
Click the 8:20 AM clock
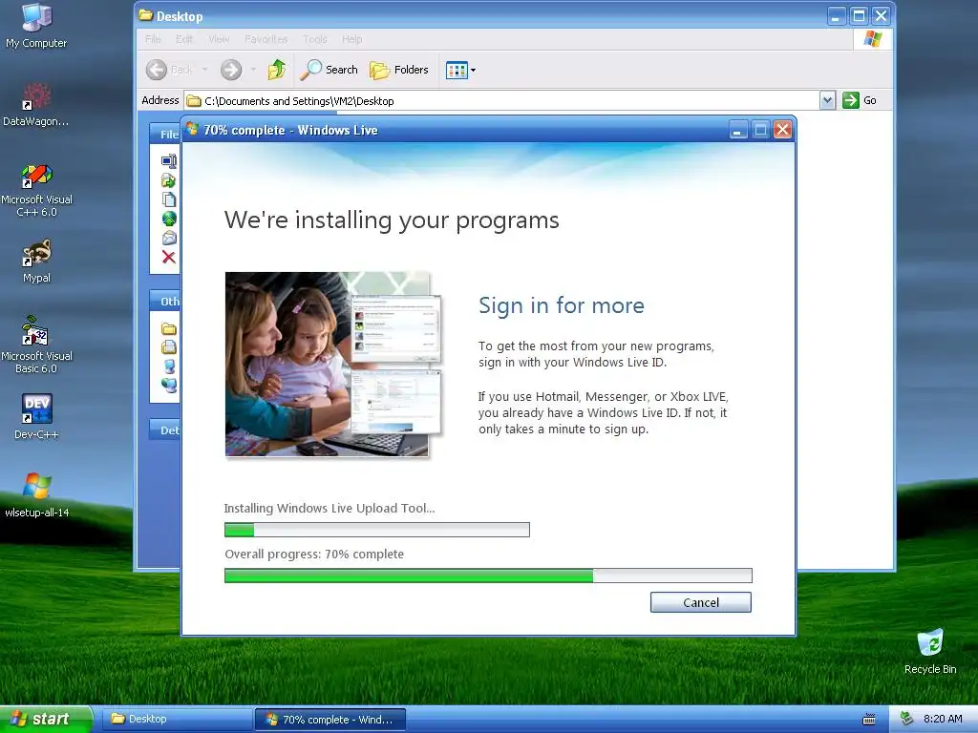coord(943,719)
